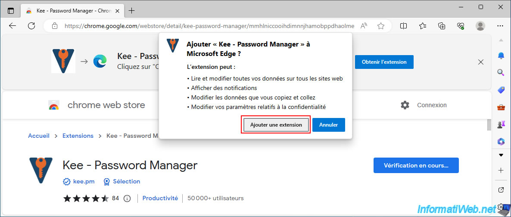
Task: Open the sidebar Games chess icon
Action: [x=501, y=124]
